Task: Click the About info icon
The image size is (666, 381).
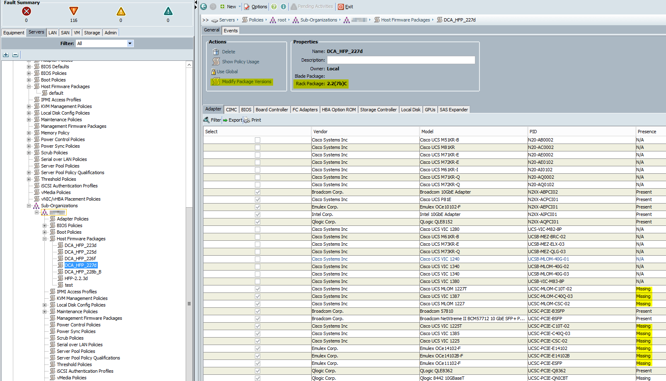Action: [283, 7]
